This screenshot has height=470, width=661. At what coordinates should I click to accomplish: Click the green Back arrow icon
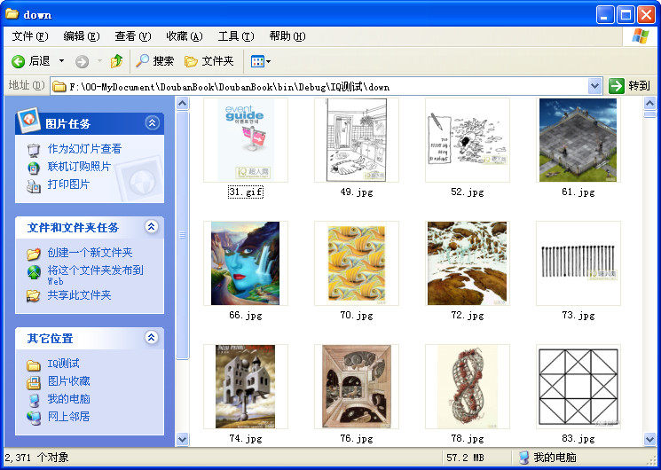click(x=18, y=61)
